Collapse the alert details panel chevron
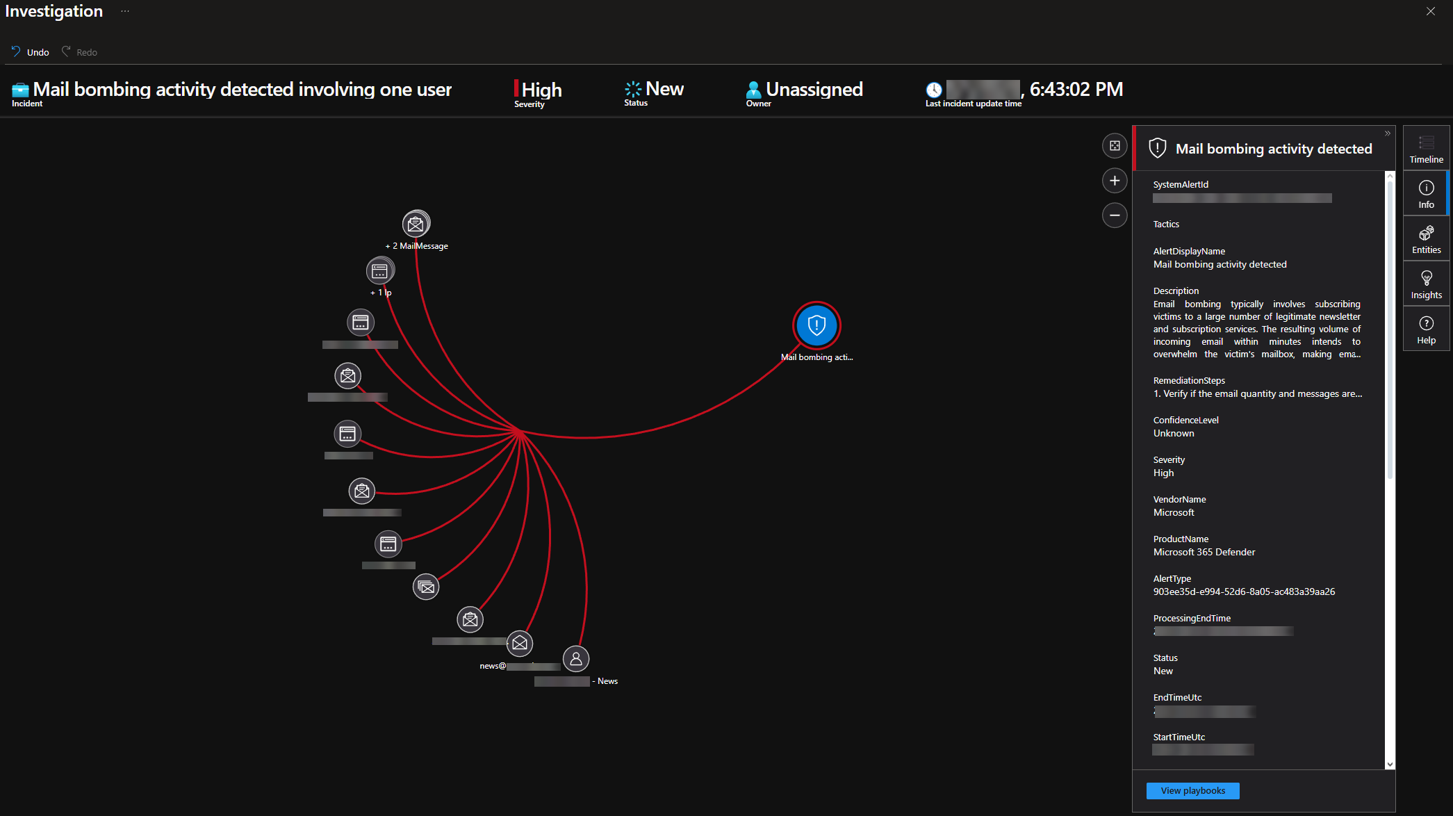Image resolution: width=1453 pixels, height=816 pixels. [1387, 133]
